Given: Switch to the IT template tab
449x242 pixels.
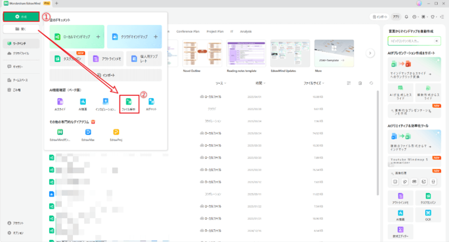Looking at the screenshot, I should point(232,32).
